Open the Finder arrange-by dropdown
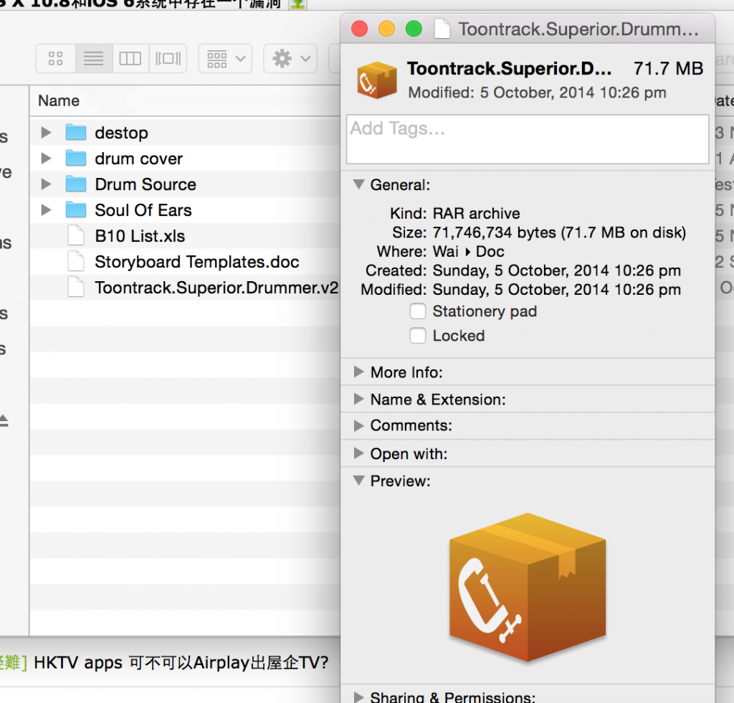734x703 pixels. click(x=225, y=59)
